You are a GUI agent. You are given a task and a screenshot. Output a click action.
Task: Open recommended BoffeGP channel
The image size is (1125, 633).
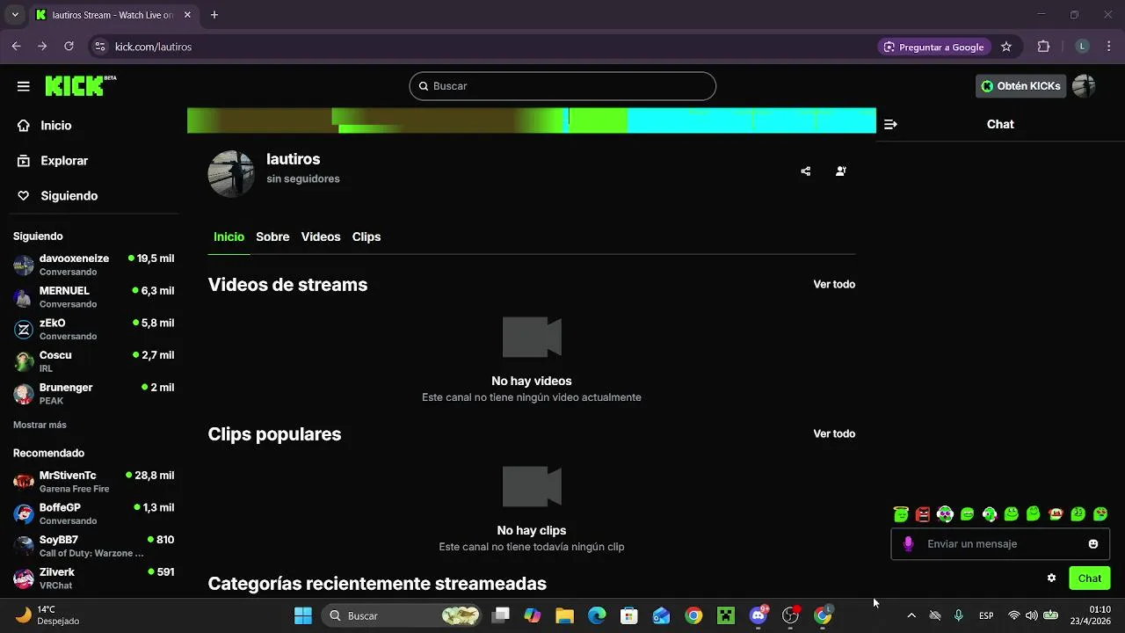pyautogui.click(x=94, y=514)
